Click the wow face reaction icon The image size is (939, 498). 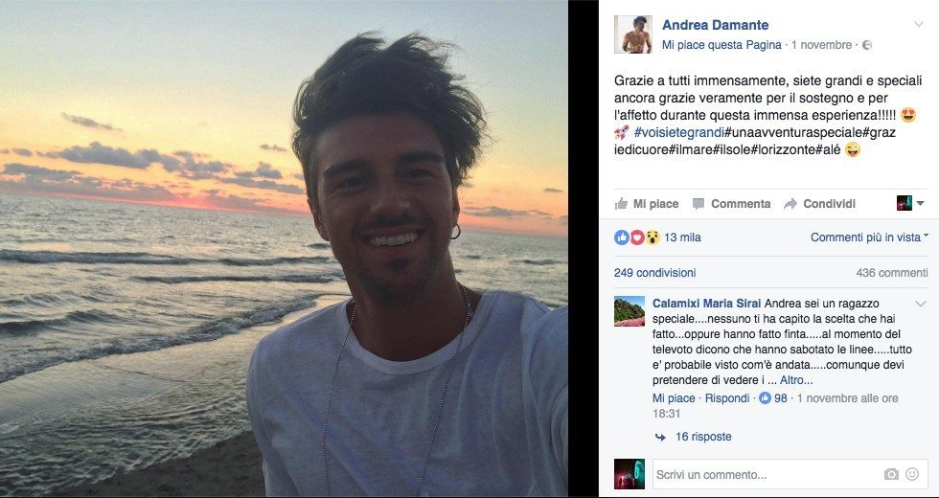pos(653,238)
